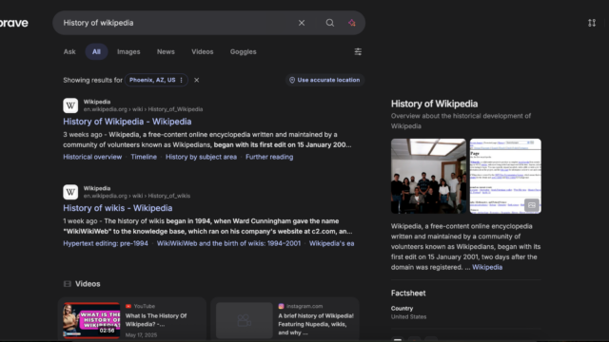Open the Timeline sublink
The height and width of the screenshot is (342, 609).
tap(144, 157)
